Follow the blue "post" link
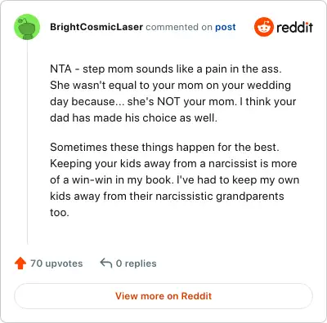 [226, 28]
